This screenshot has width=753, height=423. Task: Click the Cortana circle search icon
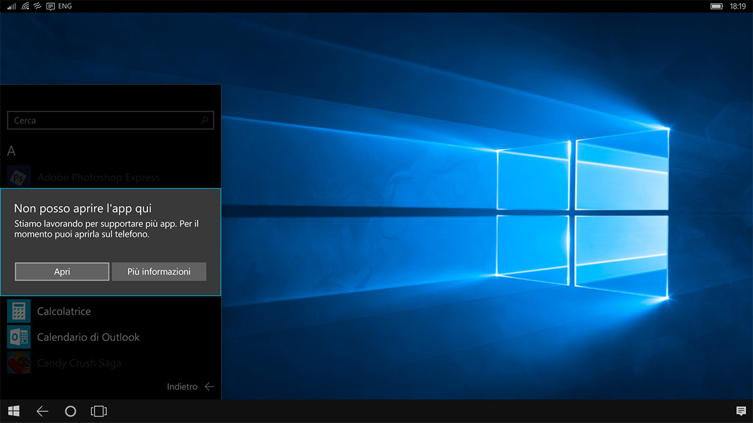coord(70,411)
